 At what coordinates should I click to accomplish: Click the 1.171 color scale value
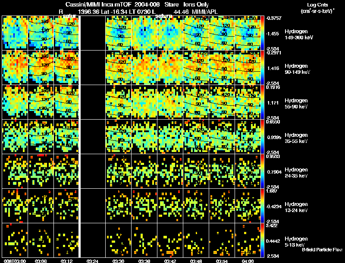click(x=273, y=103)
